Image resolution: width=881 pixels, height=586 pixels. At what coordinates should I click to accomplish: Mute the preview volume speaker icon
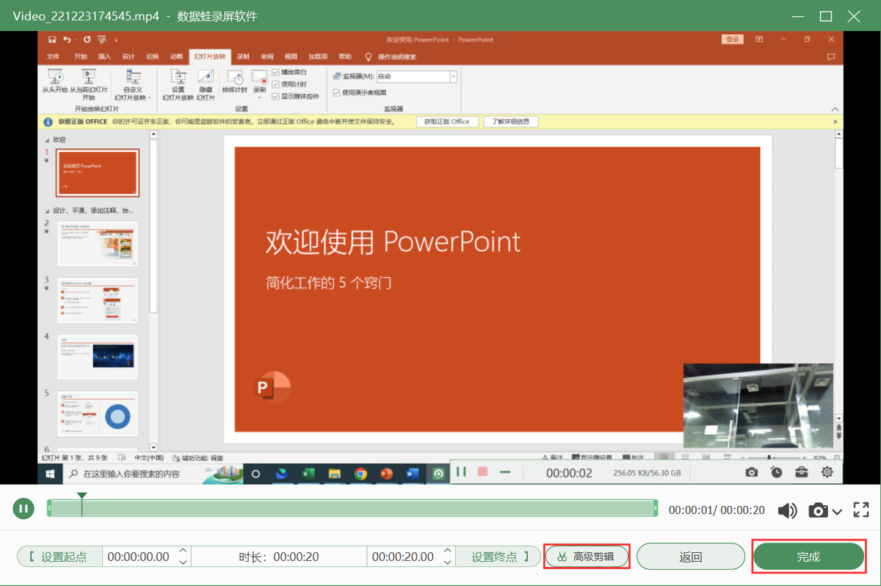coord(788,510)
